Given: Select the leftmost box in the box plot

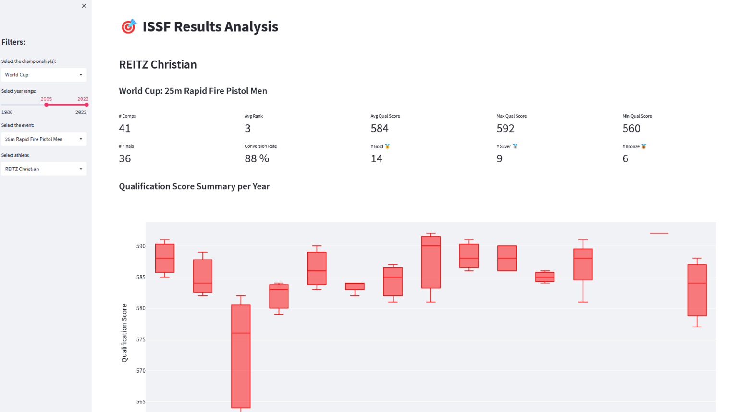Looking at the screenshot, I should (x=165, y=258).
